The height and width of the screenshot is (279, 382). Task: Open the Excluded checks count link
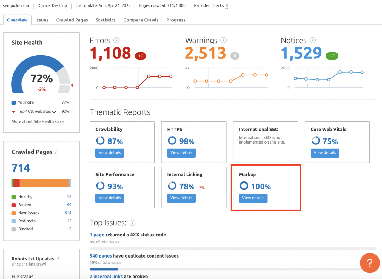(x=227, y=6)
